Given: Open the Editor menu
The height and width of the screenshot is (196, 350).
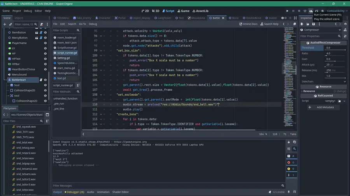Looking at the screenshot, I should [x=38, y=11].
